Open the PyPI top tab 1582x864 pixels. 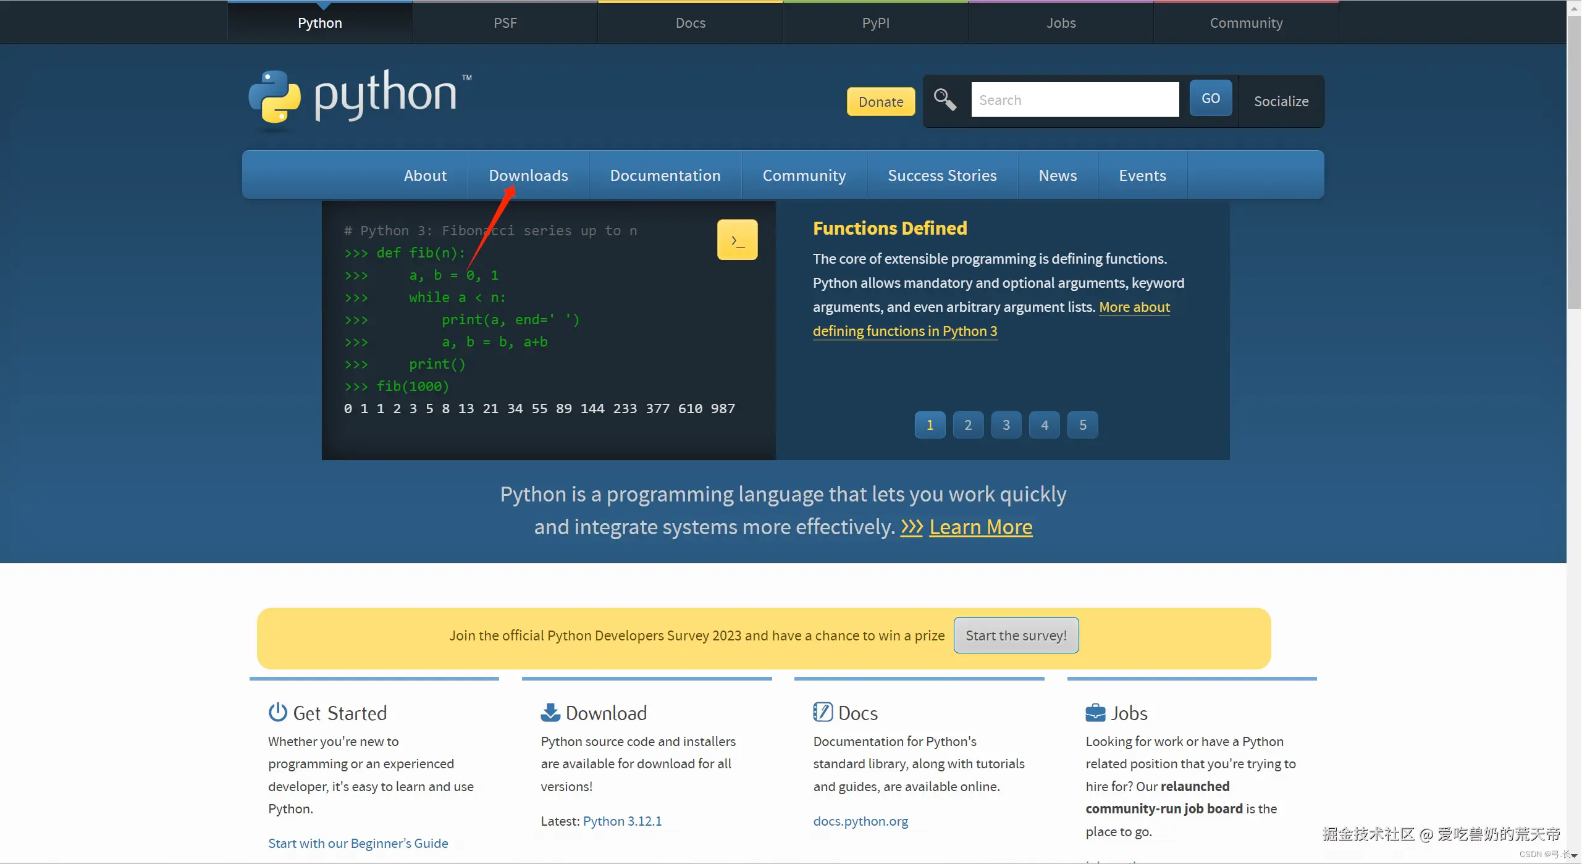[x=875, y=23]
